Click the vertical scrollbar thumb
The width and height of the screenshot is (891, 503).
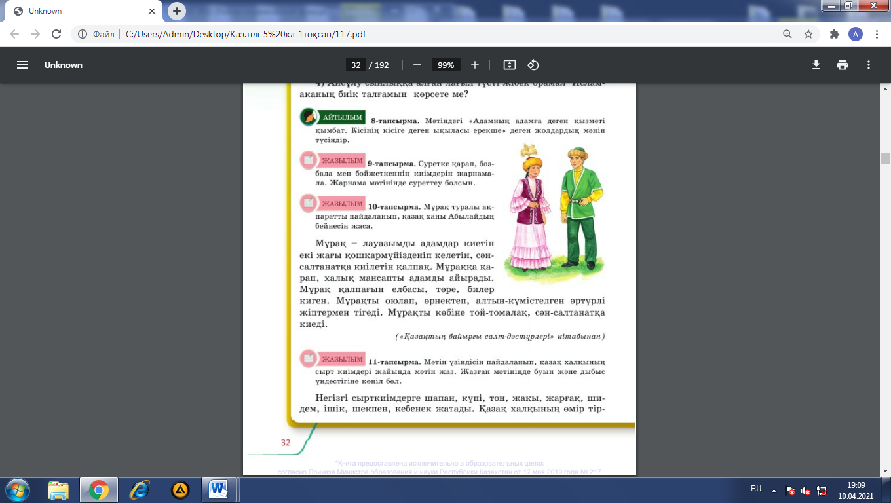tap(886, 158)
